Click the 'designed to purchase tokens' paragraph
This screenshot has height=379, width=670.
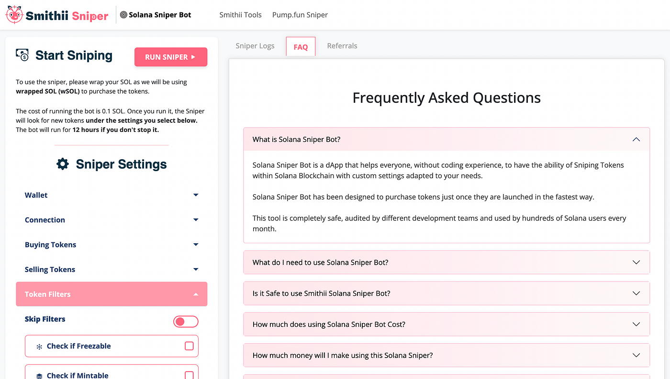(424, 197)
